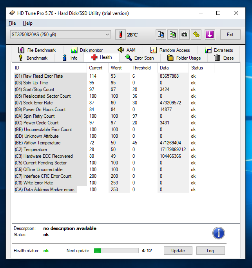Open the File Benchmark tab
The width and height of the screenshot is (252, 268).
coord(37,50)
